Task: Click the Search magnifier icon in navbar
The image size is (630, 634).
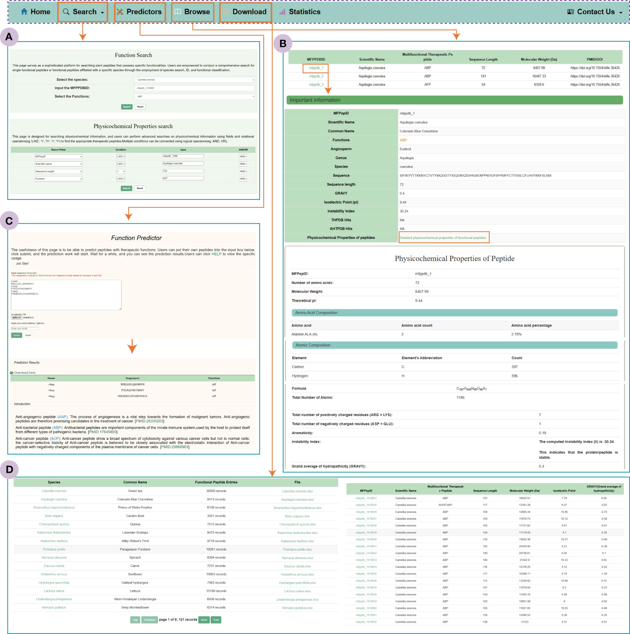Action: click(x=66, y=12)
